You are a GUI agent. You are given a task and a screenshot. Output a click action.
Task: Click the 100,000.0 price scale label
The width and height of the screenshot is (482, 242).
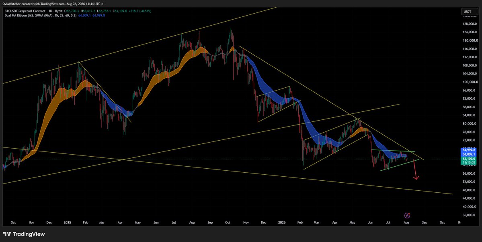(471, 82)
